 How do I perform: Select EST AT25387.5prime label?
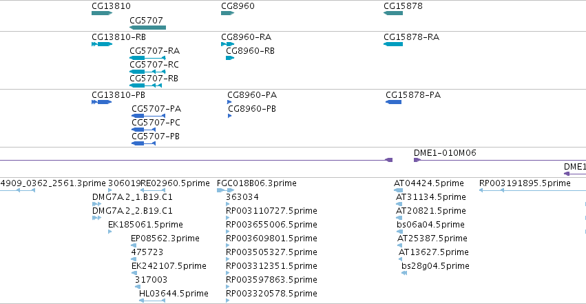coord(432,239)
